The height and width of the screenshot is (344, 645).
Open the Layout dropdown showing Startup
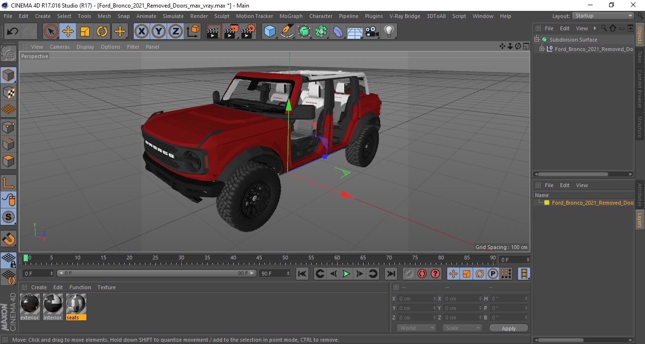tap(603, 16)
